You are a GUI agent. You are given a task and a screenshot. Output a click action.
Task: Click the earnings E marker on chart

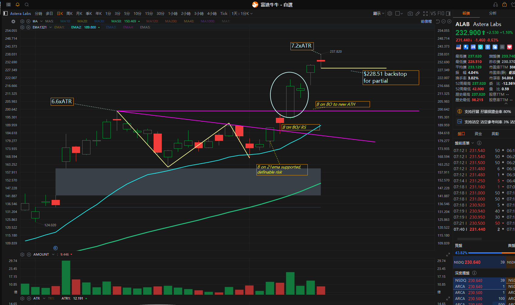(56, 248)
